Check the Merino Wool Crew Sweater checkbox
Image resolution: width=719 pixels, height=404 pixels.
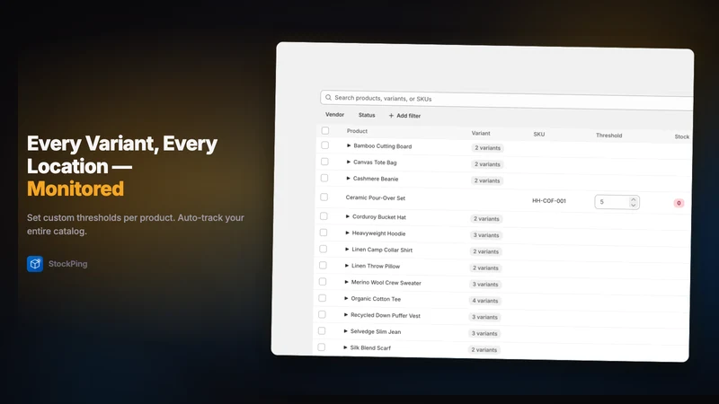(x=323, y=282)
